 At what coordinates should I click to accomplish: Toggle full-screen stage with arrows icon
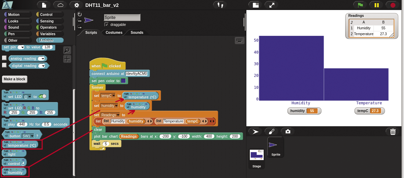[x=271, y=5]
